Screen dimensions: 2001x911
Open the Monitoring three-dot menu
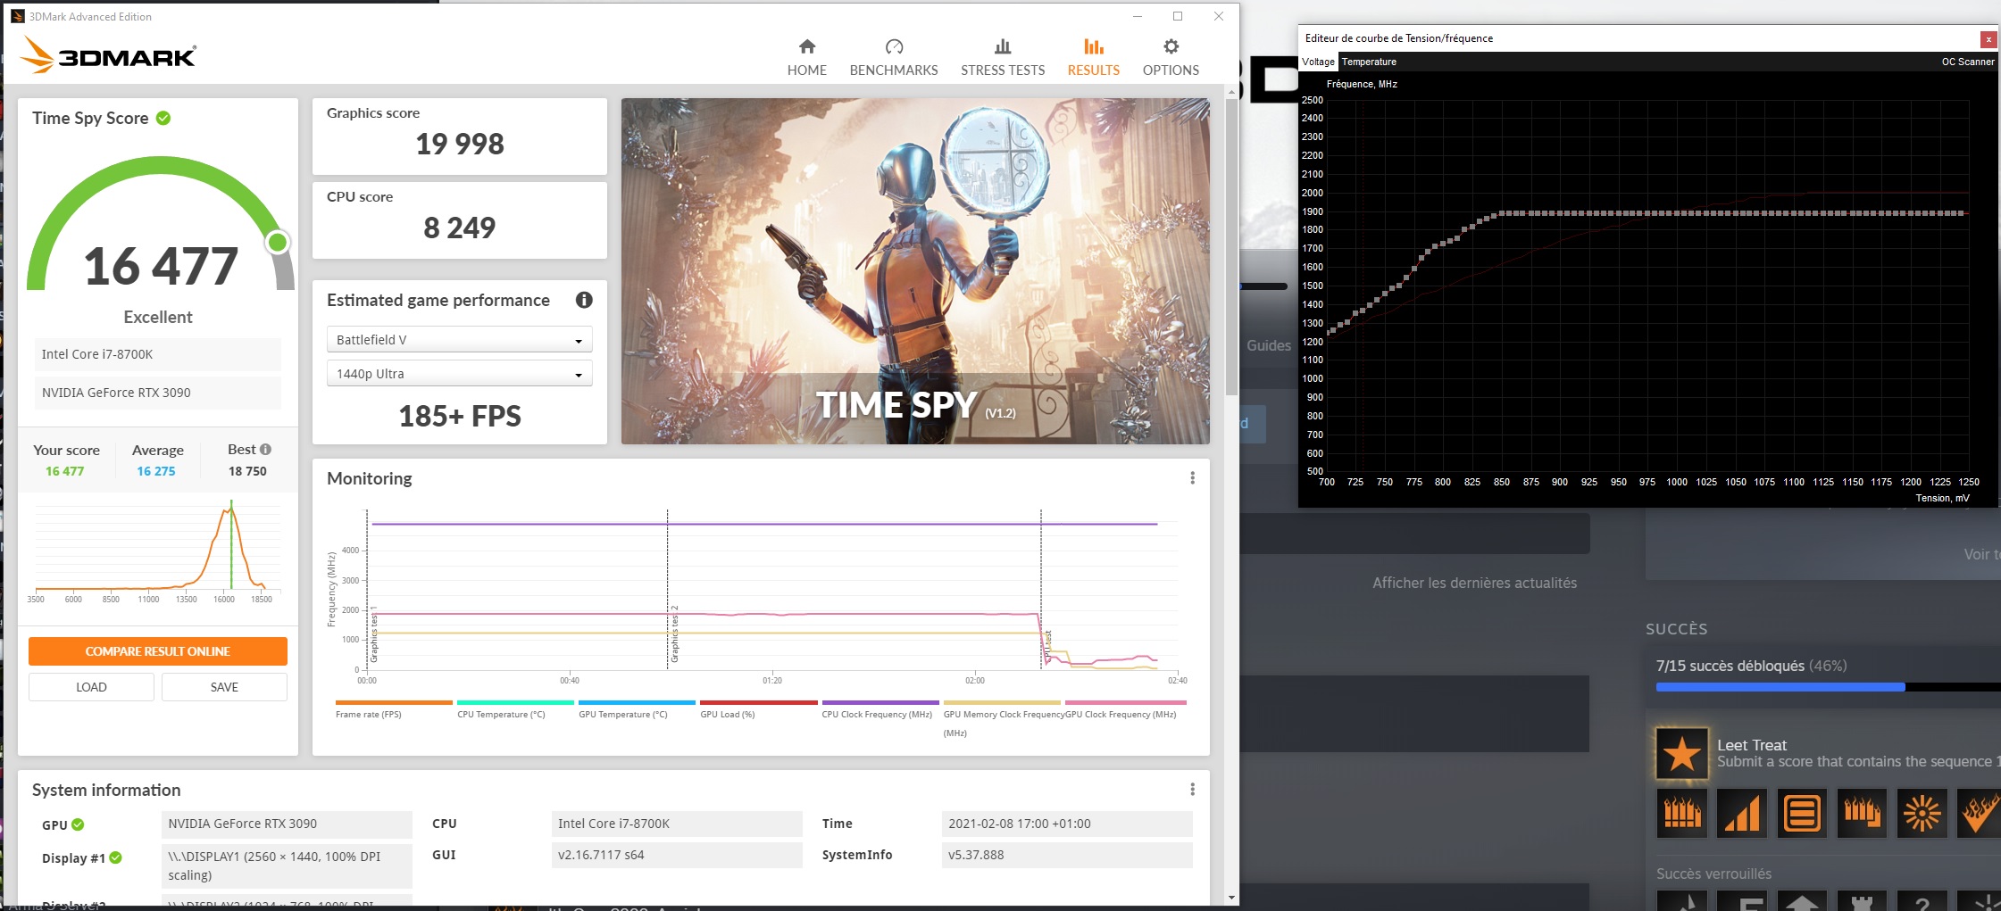[x=1192, y=478]
